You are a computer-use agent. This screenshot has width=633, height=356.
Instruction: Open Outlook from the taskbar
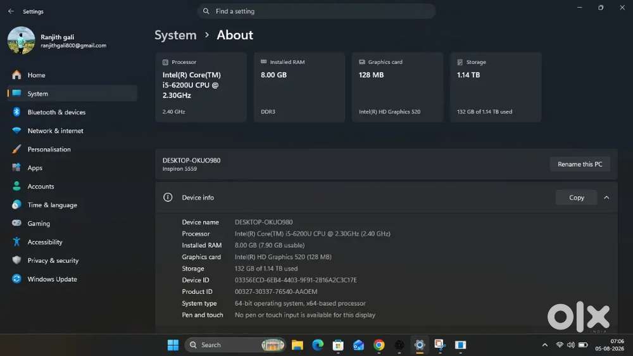click(358, 345)
